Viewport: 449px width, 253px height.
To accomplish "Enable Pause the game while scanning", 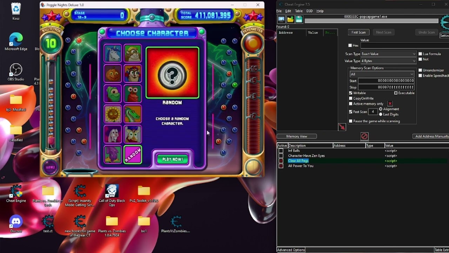I will tap(350, 121).
